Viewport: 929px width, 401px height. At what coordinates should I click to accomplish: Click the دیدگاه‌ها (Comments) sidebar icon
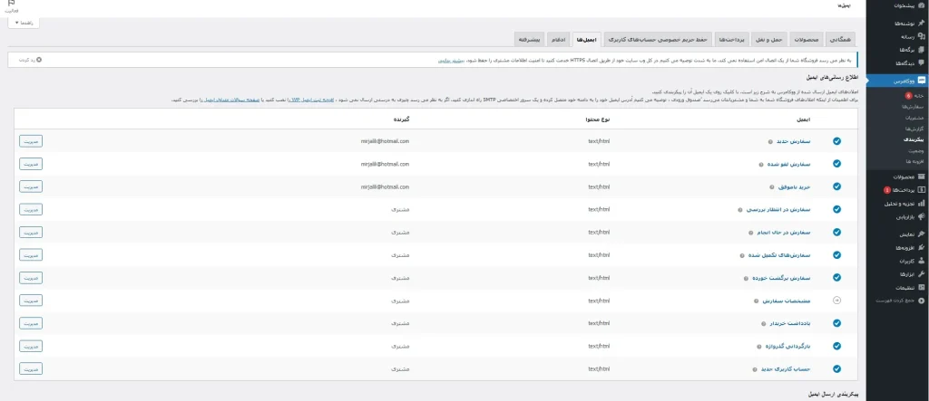[x=921, y=63]
